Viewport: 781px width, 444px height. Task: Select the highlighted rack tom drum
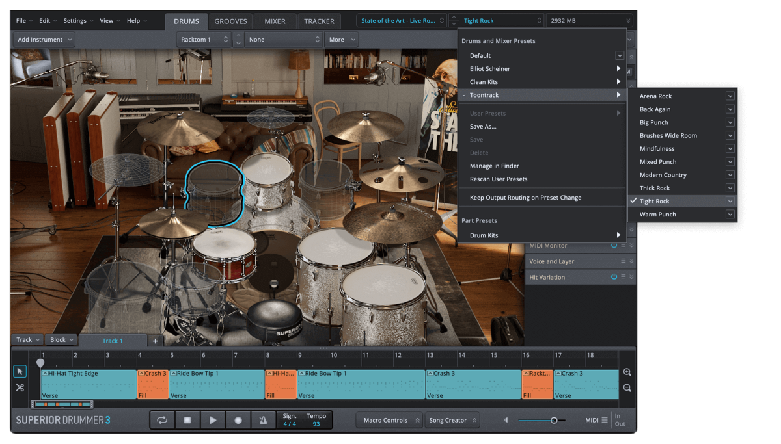point(214,193)
